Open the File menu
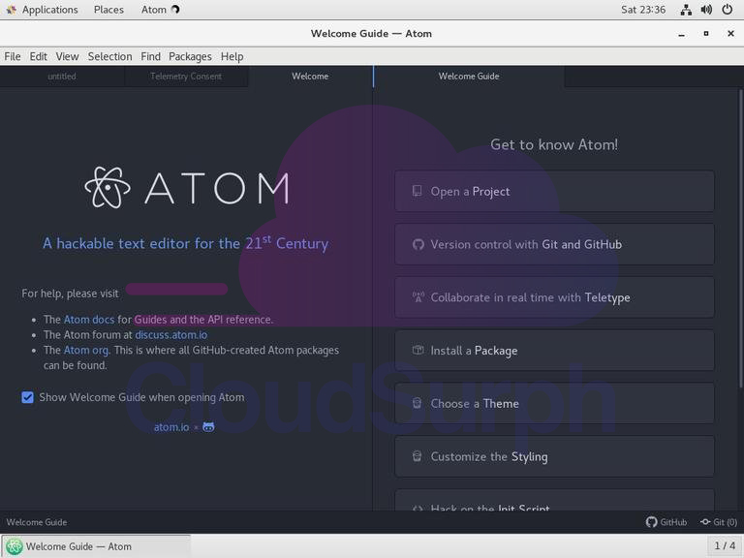 click(13, 56)
